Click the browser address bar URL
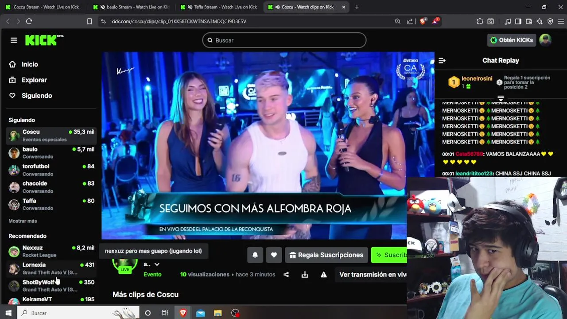The width and height of the screenshot is (567, 319). (179, 21)
